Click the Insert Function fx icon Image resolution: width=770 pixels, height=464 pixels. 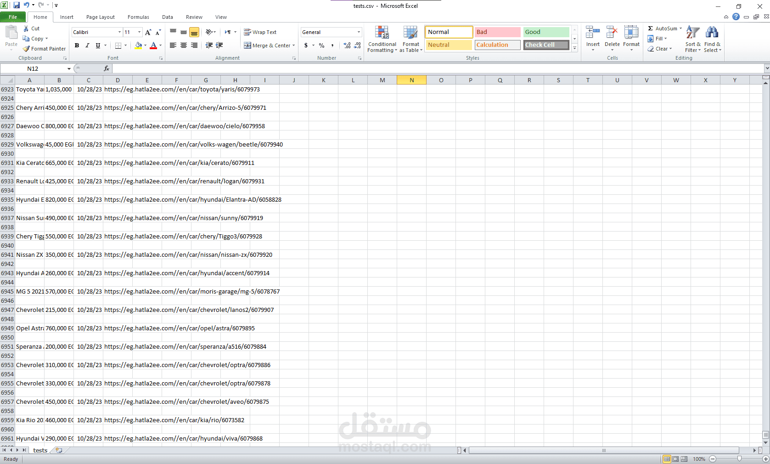107,68
